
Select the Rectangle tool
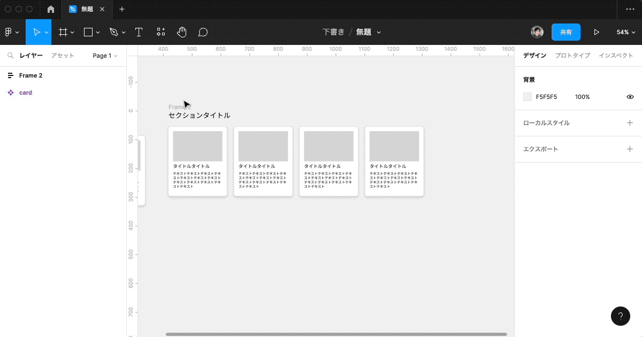click(x=87, y=32)
